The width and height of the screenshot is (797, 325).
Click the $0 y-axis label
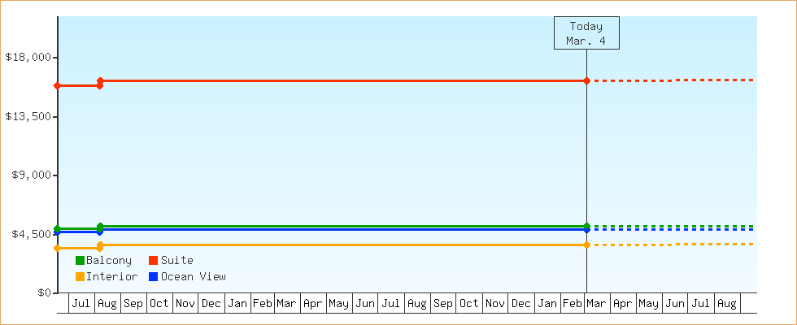(45, 292)
